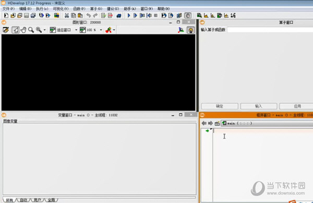313x203 pixels.
Task: Click the 输入 button in operator window
Action: 259,106
